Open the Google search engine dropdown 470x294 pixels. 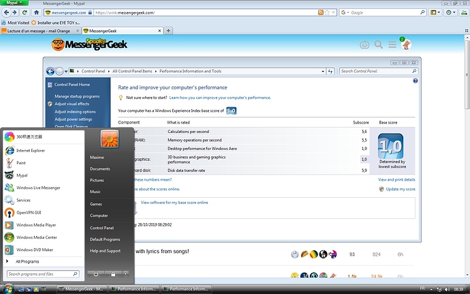point(345,12)
